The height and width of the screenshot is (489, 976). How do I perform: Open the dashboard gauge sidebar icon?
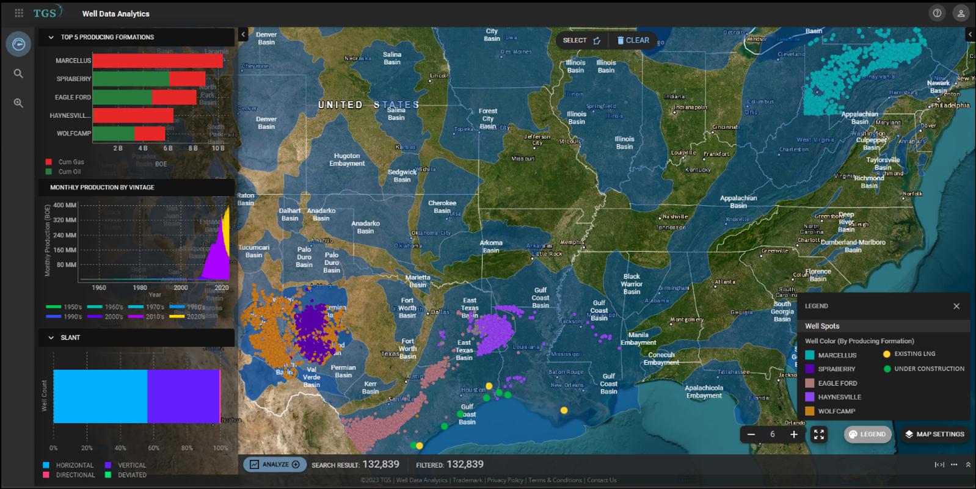pos(18,44)
